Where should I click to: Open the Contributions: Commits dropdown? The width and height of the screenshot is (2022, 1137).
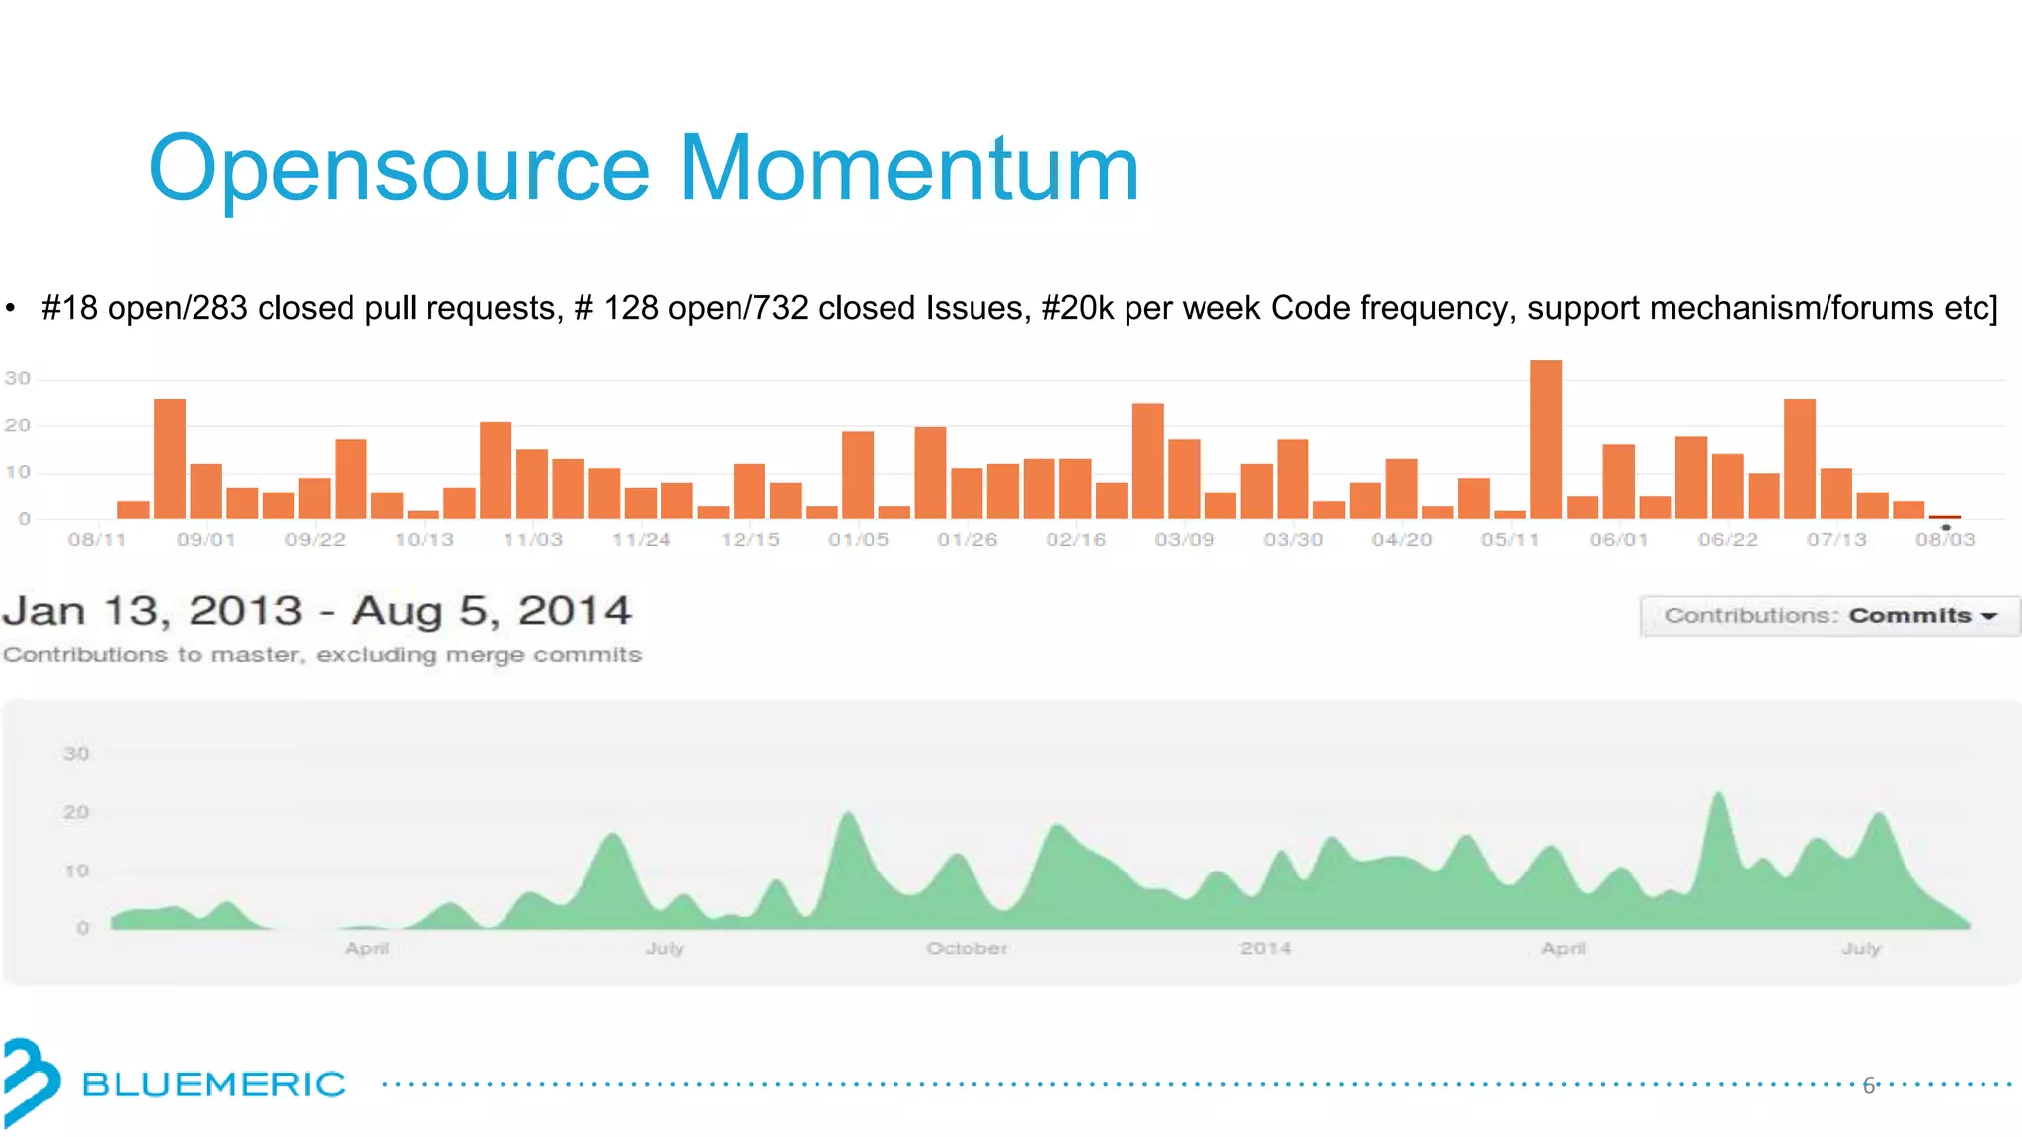pos(1829,616)
